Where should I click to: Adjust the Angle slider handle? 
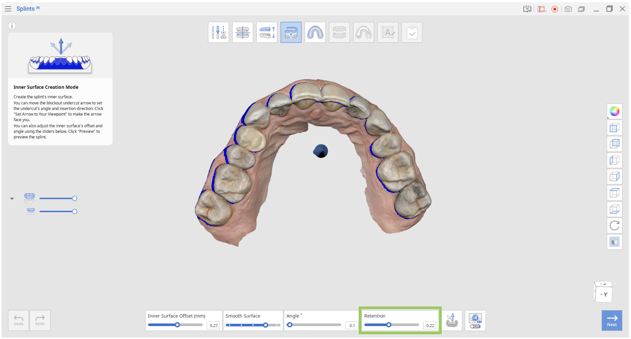coord(290,325)
